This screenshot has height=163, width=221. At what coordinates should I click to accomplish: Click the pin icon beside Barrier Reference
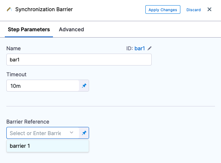pos(84,133)
